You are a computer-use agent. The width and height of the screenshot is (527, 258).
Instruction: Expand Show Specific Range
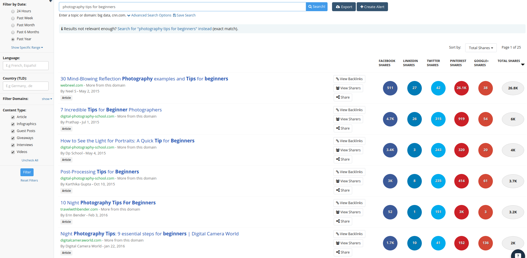point(27,47)
